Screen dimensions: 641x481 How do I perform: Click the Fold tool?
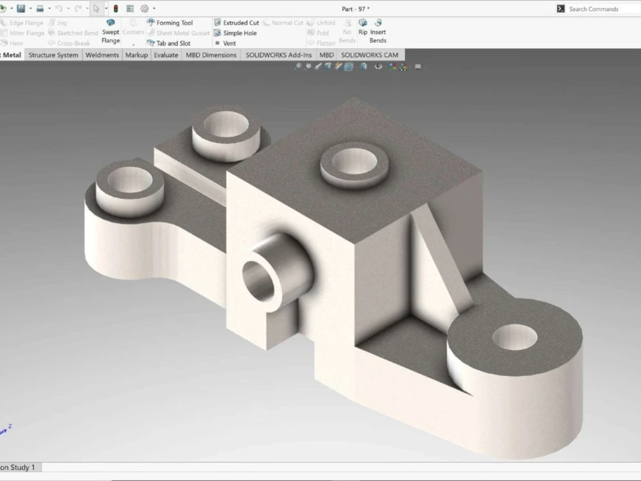tap(318, 33)
